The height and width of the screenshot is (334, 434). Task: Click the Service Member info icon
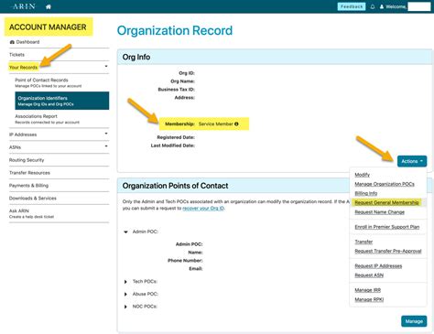(x=236, y=124)
